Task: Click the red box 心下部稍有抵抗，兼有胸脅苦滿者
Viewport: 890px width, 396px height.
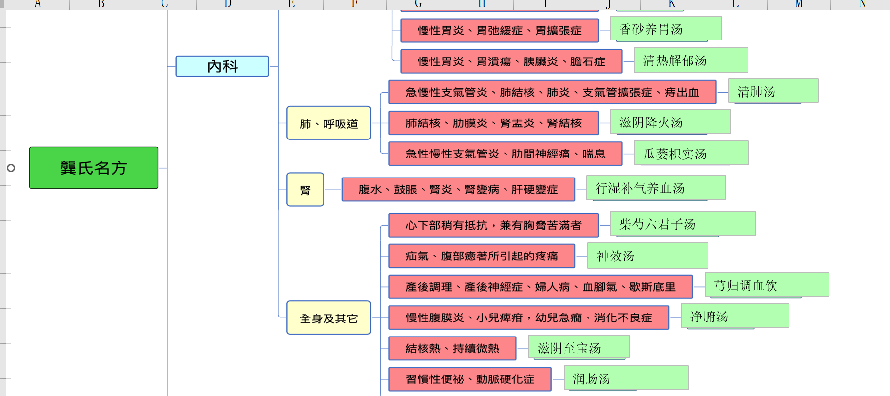Action: [x=494, y=225]
